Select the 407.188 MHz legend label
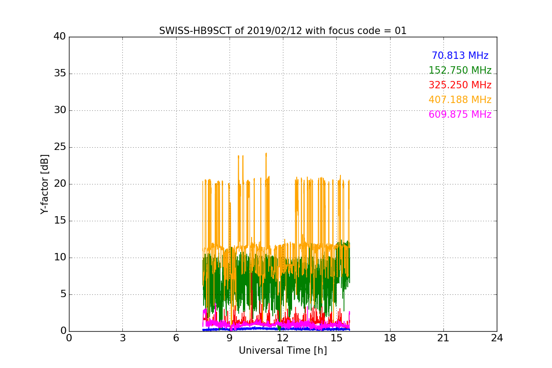Screen dimensions: 552x368 pyautogui.click(x=460, y=100)
